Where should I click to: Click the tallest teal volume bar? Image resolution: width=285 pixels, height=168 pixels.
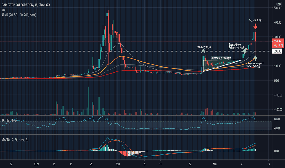[88, 101]
